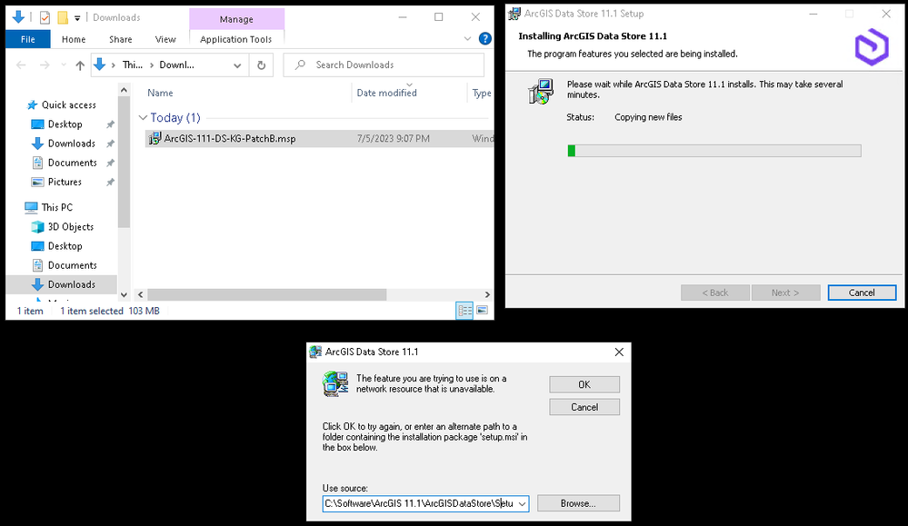This screenshot has width=908, height=526.
Task: Switch to Details view icon
Action: pos(464,311)
